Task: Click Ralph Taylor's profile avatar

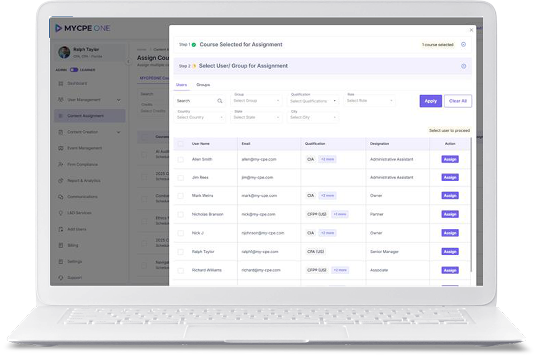Action: pos(64,52)
